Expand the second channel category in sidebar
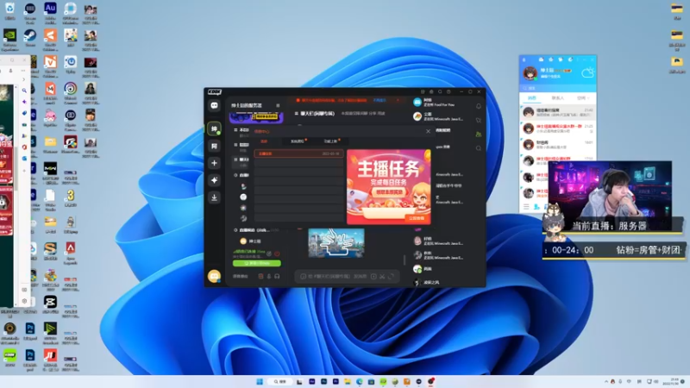The height and width of the screenshot is (388, 690). pos(235,144)
